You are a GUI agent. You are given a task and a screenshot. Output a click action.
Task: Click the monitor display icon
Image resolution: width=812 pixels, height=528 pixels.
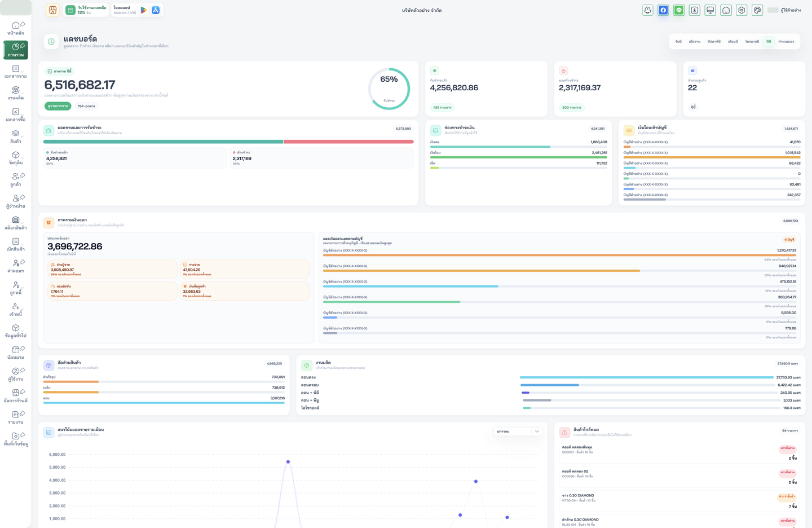tap(710, 10)
